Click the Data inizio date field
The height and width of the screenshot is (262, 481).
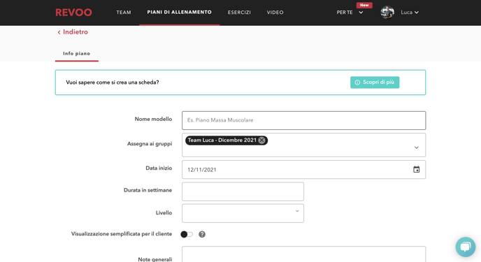[x=303, y=170]
